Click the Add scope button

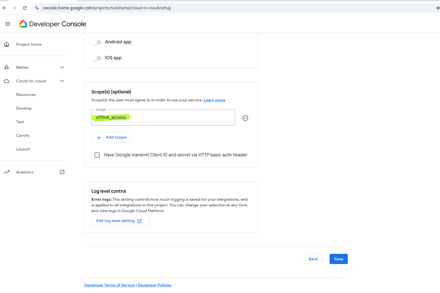(111, 137)
